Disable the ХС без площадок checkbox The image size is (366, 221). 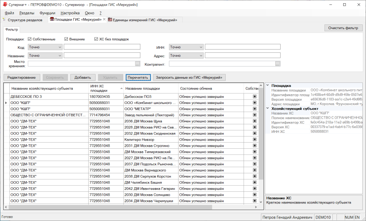point(96,39)
